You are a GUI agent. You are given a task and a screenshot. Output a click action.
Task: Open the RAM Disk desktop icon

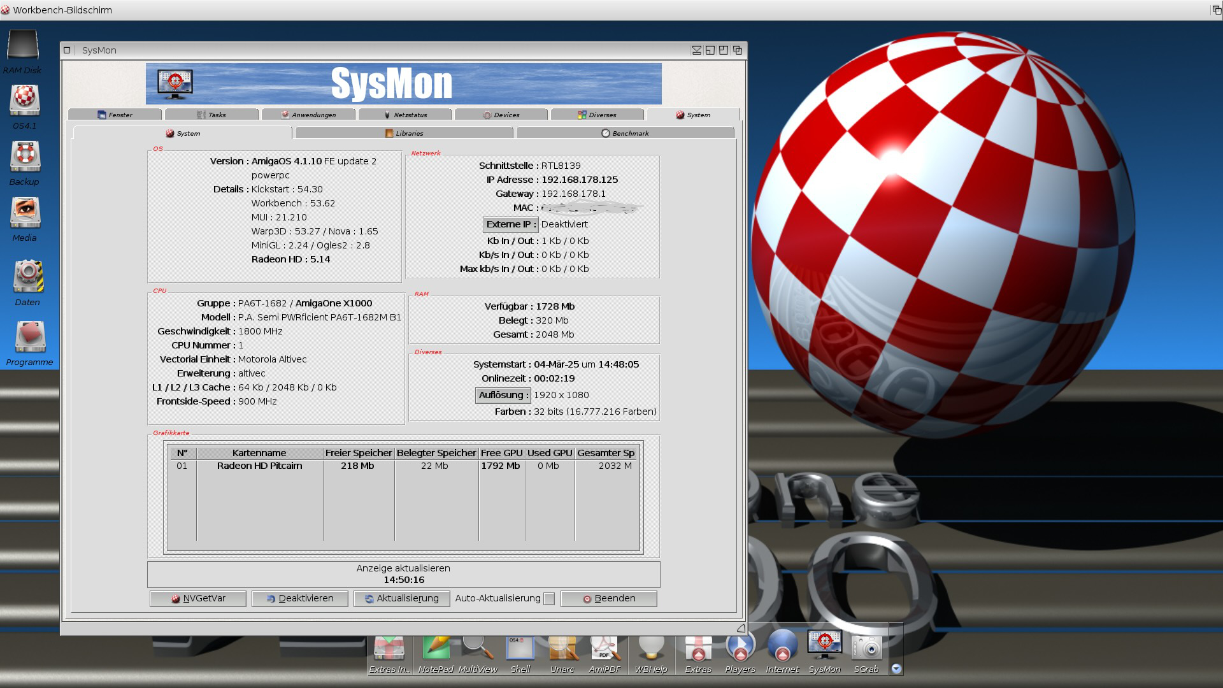pyautogui.click(x=23, y=52)
